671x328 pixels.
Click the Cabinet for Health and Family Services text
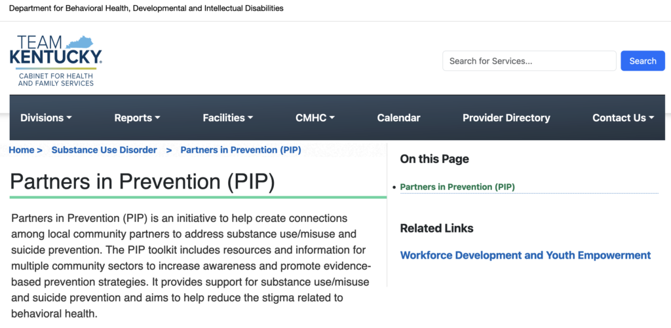[x=56, y=79]
